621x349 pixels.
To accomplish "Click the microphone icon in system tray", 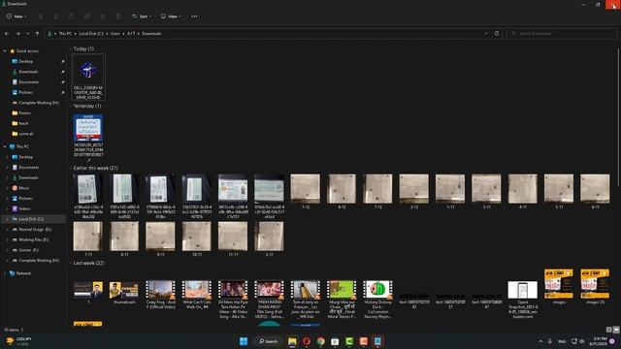I will pos(550,341).
